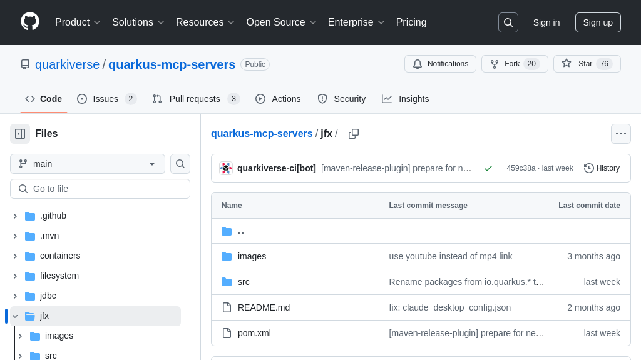The height and width of the screenshot is (360, 641).
Task: Open the Pricing link
Action: (x=411, y=22)
